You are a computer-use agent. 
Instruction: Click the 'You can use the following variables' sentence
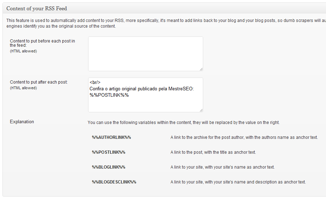click(x=183, y=123)
